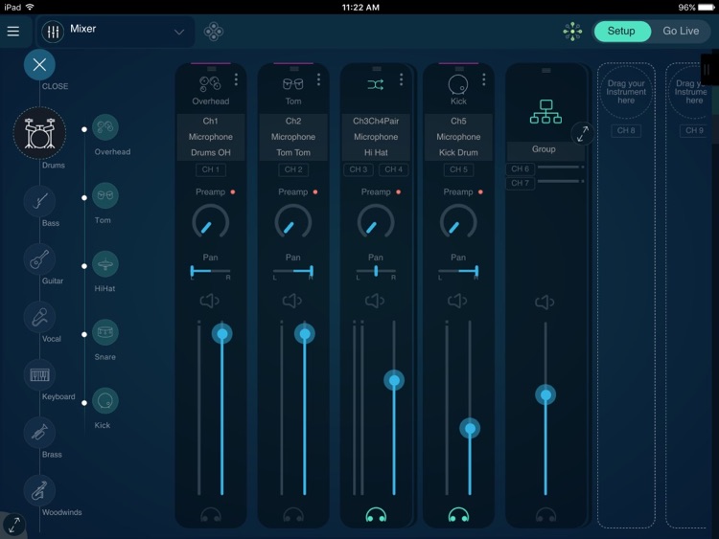Click the four-dot layout icon next to Mixer

[213, 32]
